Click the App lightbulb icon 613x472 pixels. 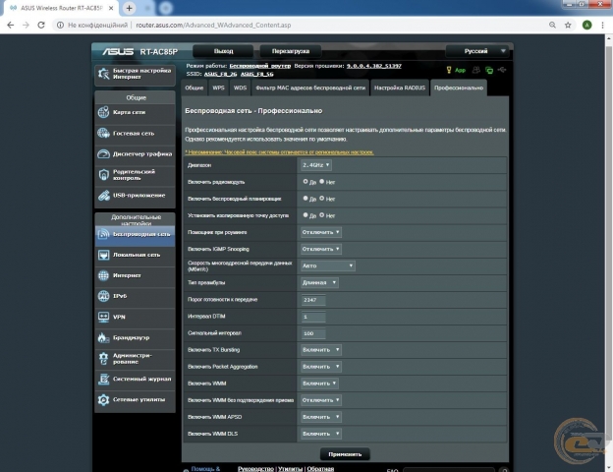pos(449,70)
